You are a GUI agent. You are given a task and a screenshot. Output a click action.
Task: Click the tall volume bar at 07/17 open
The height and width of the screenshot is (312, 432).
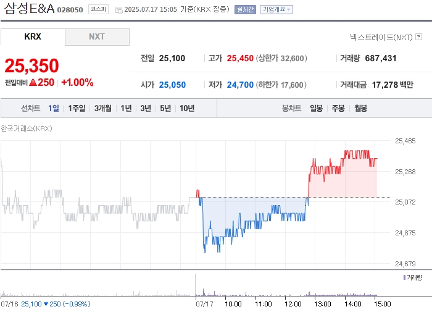click(x=196, y=285)
